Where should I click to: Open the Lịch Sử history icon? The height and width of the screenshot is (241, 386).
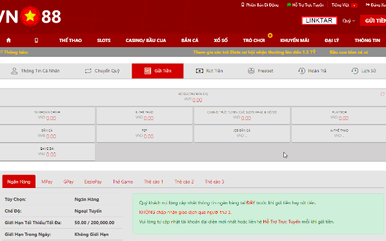pyautogui.click(x=355, y=71)
